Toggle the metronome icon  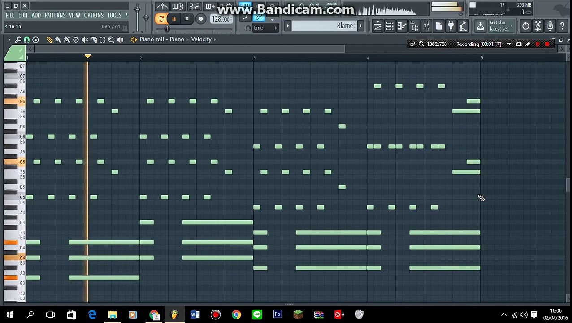162,6
